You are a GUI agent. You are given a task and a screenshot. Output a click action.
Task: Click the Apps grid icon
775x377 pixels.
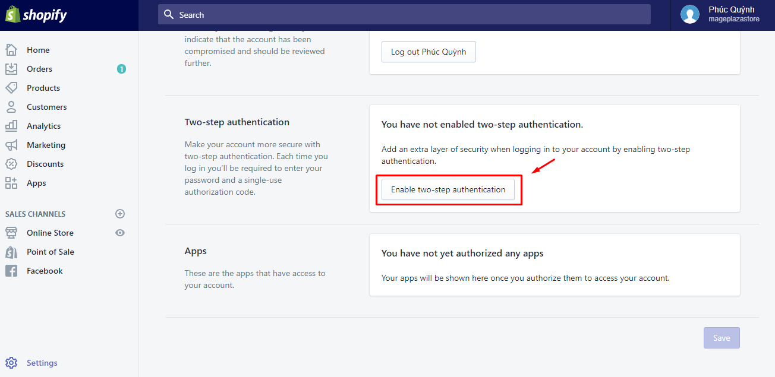click(11, 183)
